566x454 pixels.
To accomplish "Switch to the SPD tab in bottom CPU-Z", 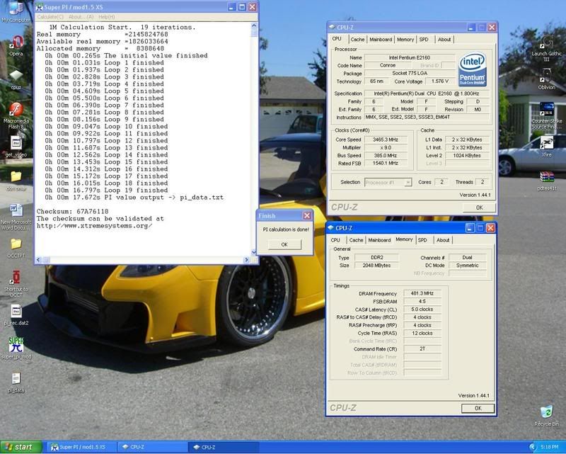I will click(422, 240).
